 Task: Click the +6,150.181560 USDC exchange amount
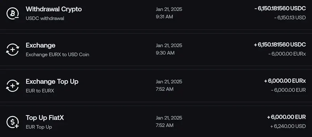click(x=280, y=45)
